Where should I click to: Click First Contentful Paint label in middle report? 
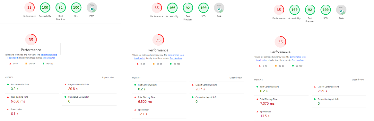point(147,85)
